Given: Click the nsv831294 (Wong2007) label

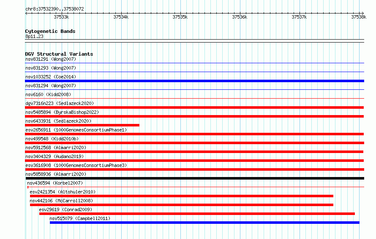Looking at the screenshot, I should coord(51,86).
